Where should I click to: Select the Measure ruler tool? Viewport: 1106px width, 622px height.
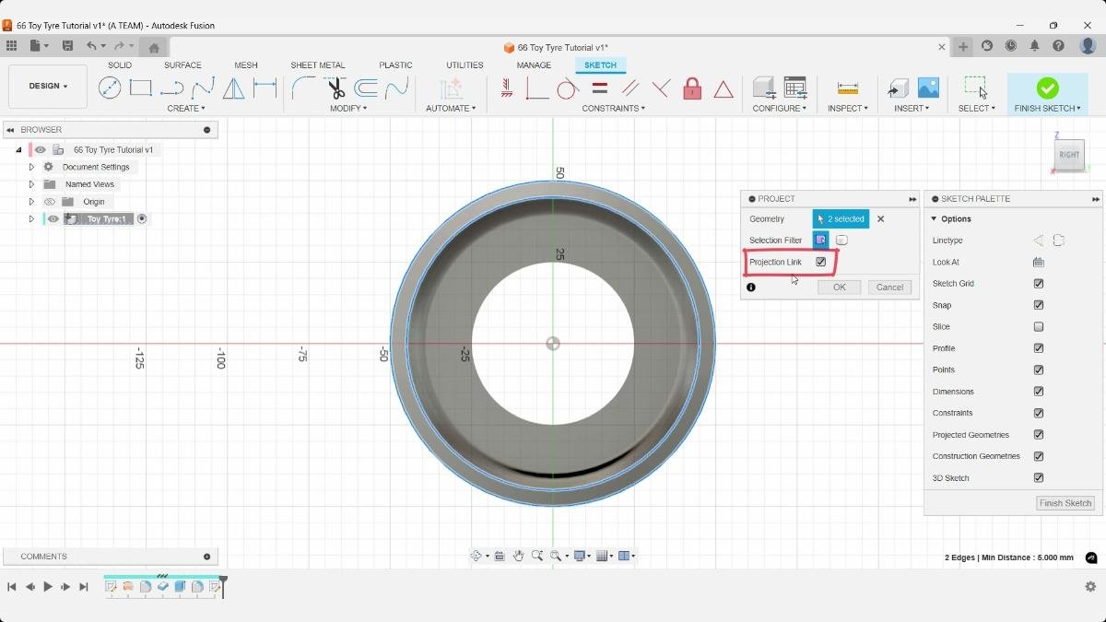coord(848,88)
